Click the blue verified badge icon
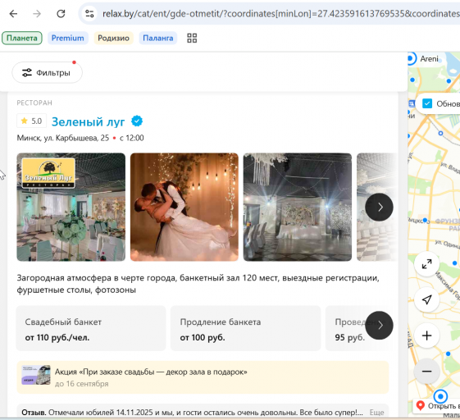 tap(137, 121)
